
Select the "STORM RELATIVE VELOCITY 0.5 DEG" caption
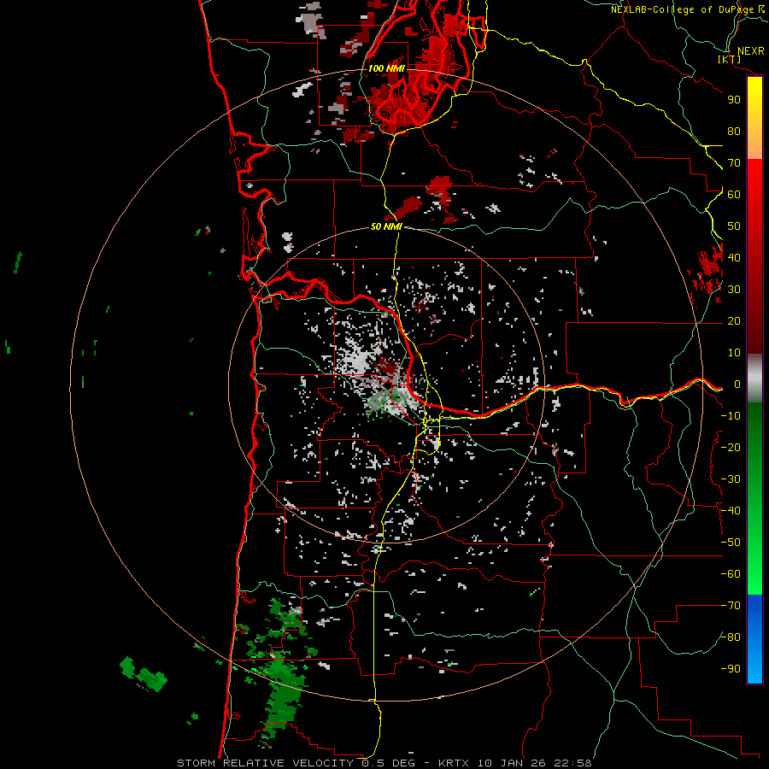(296, 763)
